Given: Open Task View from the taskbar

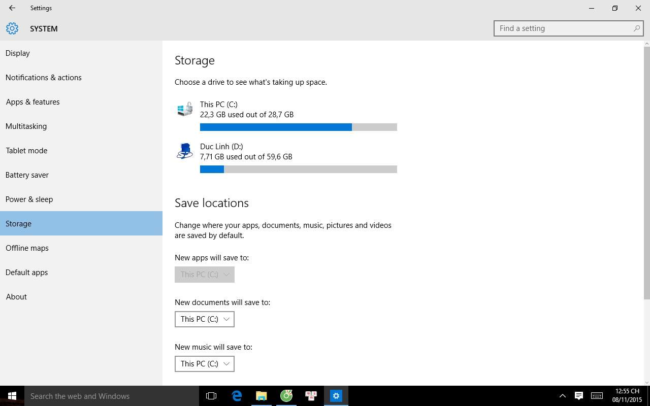Looking at the screenshot, I should [211, 396].
